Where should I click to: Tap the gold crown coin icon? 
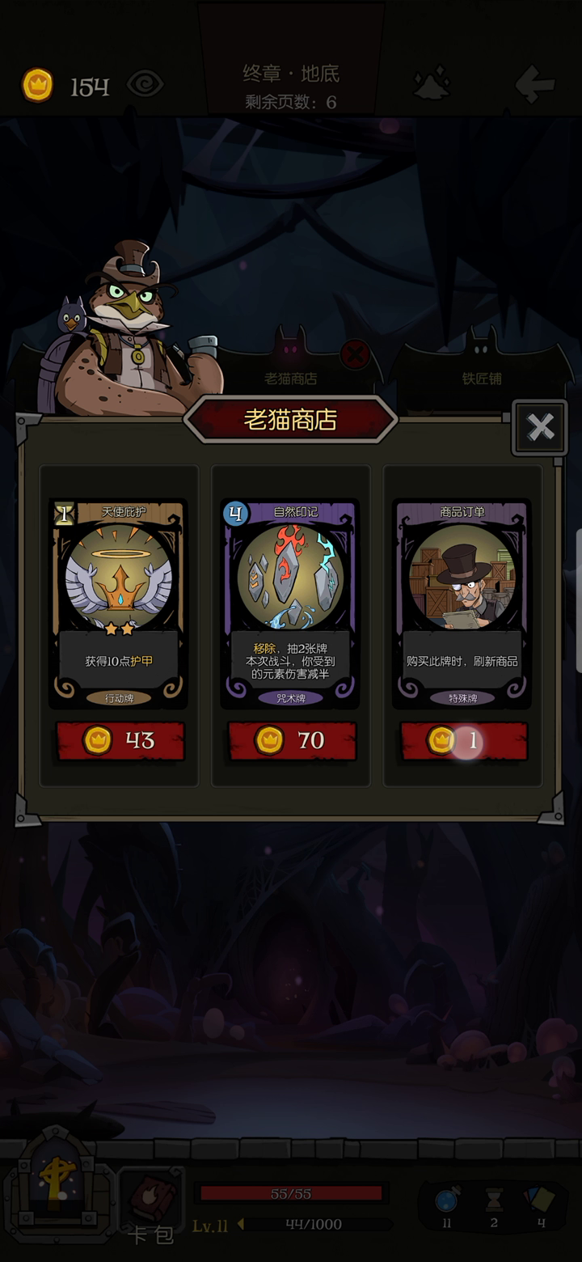tap(37, 85)
